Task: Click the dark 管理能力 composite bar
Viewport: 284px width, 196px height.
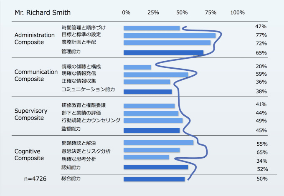Action: (163, 52)
